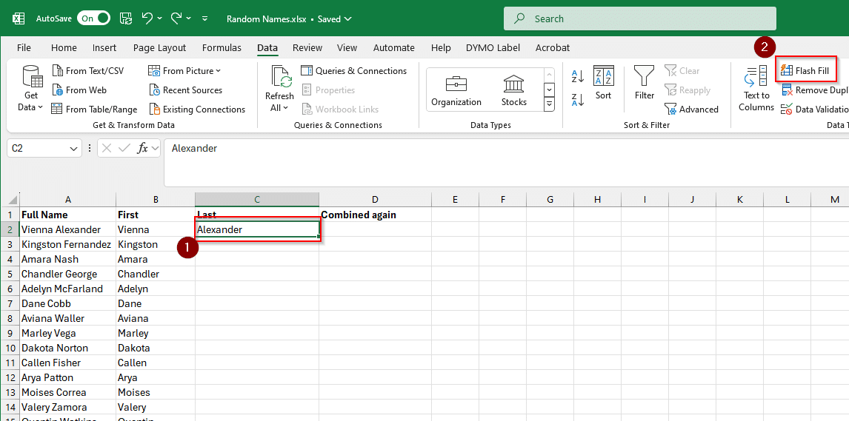Open the View tab
The height and width of the screenshot is (421, 849).
coord(347,47)
